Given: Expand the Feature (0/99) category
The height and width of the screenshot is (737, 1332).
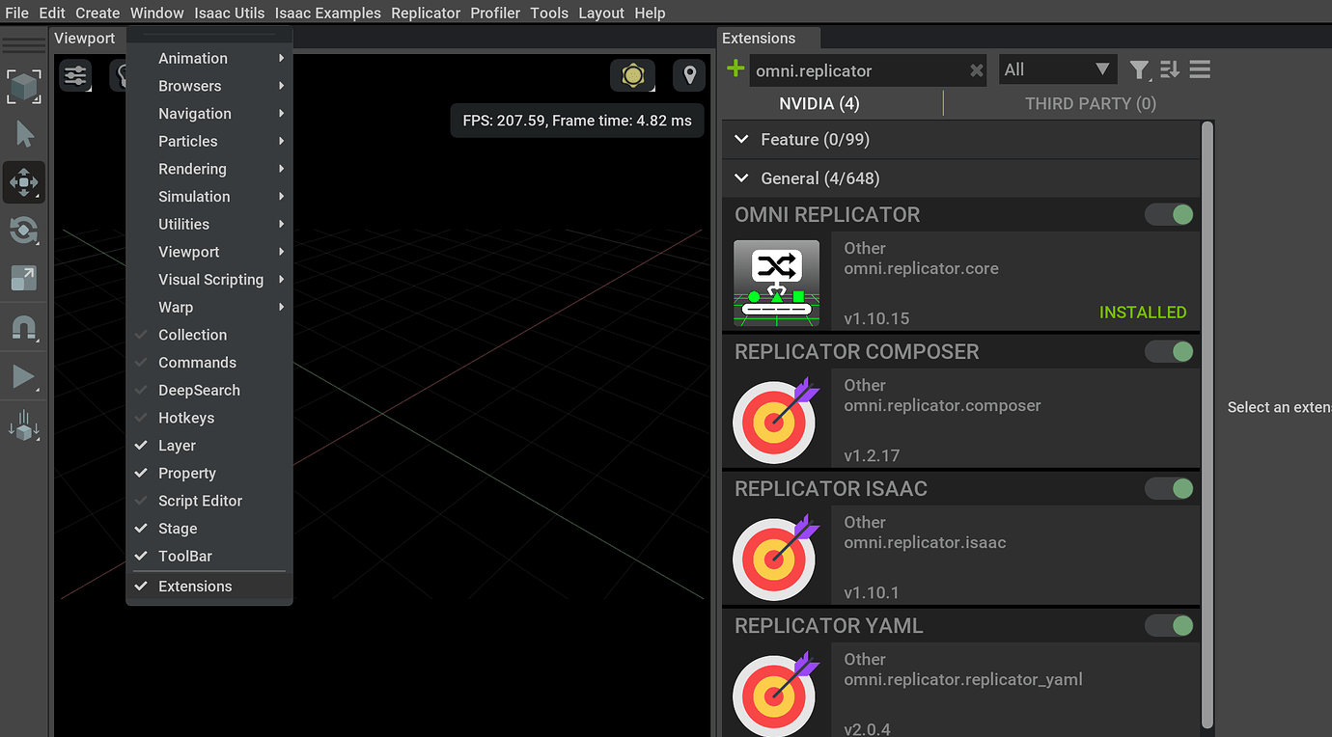Looking at the screenshot, I should coord(741,139).
